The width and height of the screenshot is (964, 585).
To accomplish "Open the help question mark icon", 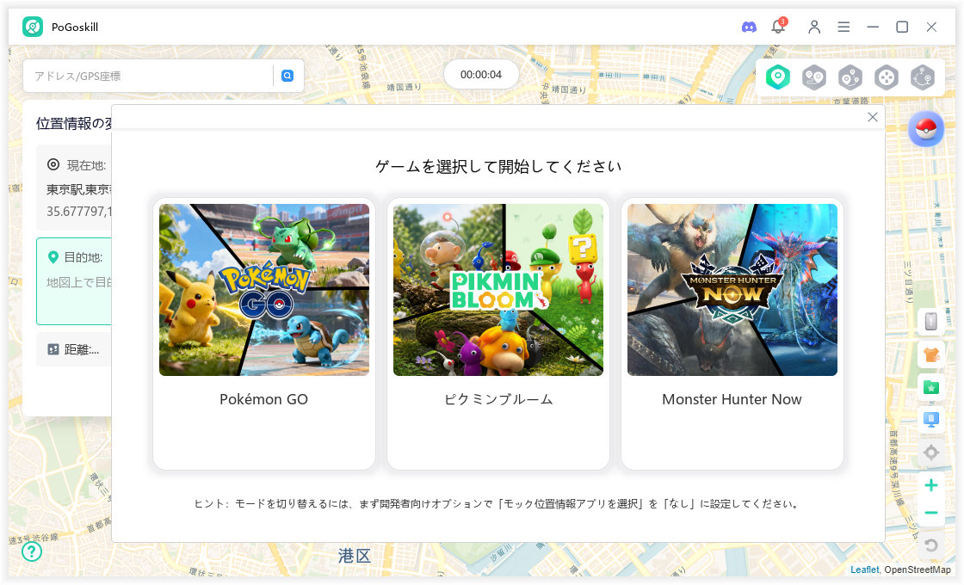I will 32,551.
